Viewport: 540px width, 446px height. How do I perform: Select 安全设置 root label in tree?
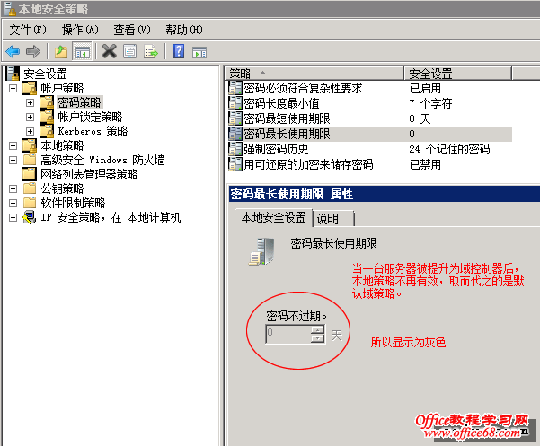tap(45, 74)
